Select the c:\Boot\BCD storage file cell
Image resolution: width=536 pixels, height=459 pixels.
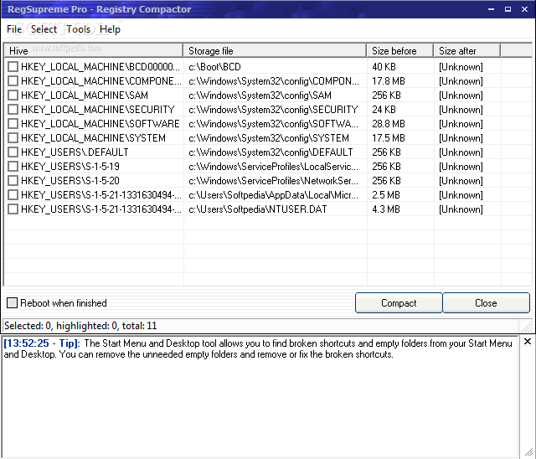[214, 67]
